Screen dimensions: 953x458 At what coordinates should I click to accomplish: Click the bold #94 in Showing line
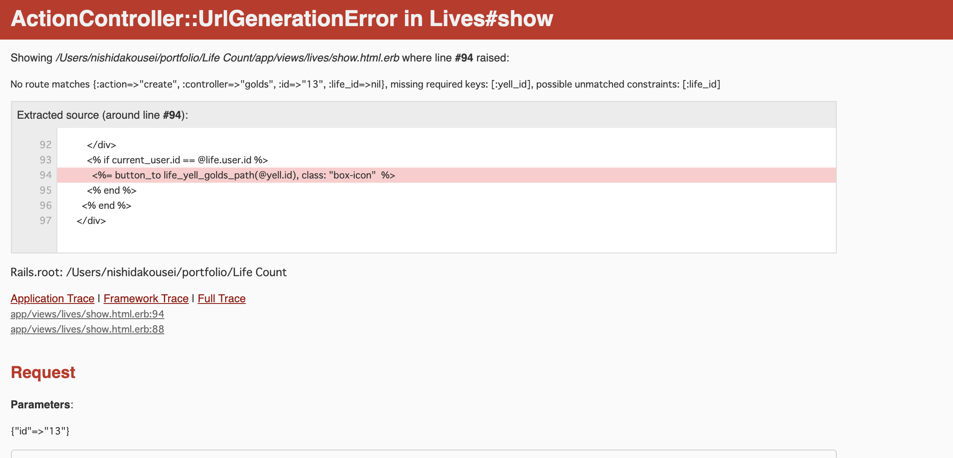tap(464, 58)
